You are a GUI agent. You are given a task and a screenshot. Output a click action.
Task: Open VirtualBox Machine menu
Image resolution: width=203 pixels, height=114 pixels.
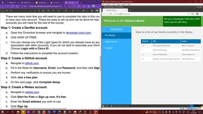pyautogui.click(x=108, y=4)
